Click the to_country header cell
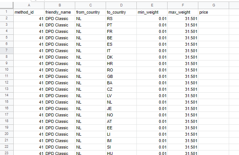Image resolution: width=239 pixels, height=155 pixels. 121,12
